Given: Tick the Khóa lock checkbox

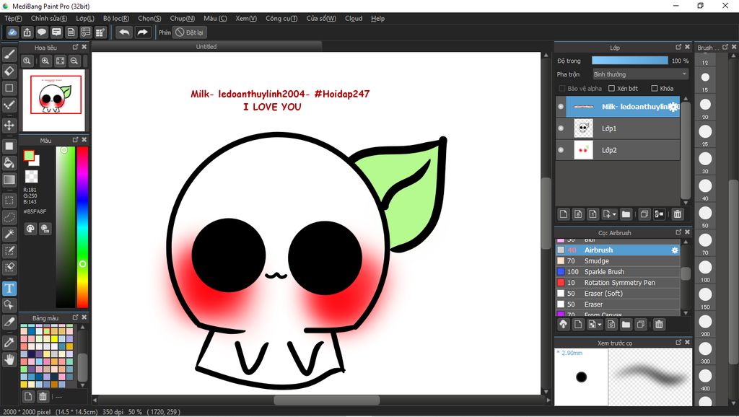Looking at the screenshot, I should 654,89.
